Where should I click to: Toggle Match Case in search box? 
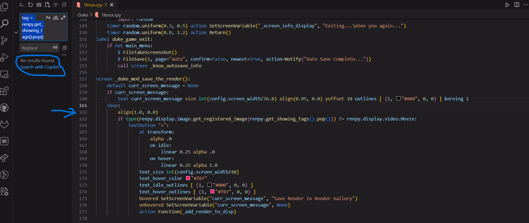coord(48,17)
